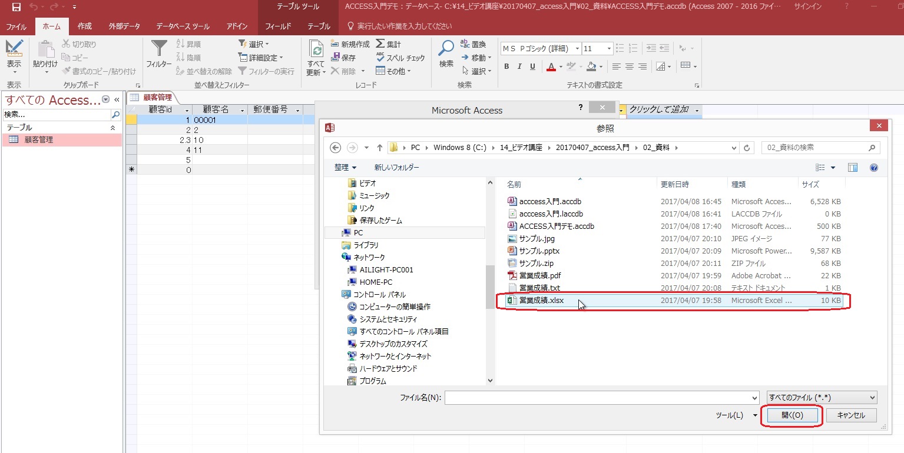Image resolution: width=904 pixels, height=453 pixels.
Task: Switch to データベース ツール tab
Action: (183, 26)
